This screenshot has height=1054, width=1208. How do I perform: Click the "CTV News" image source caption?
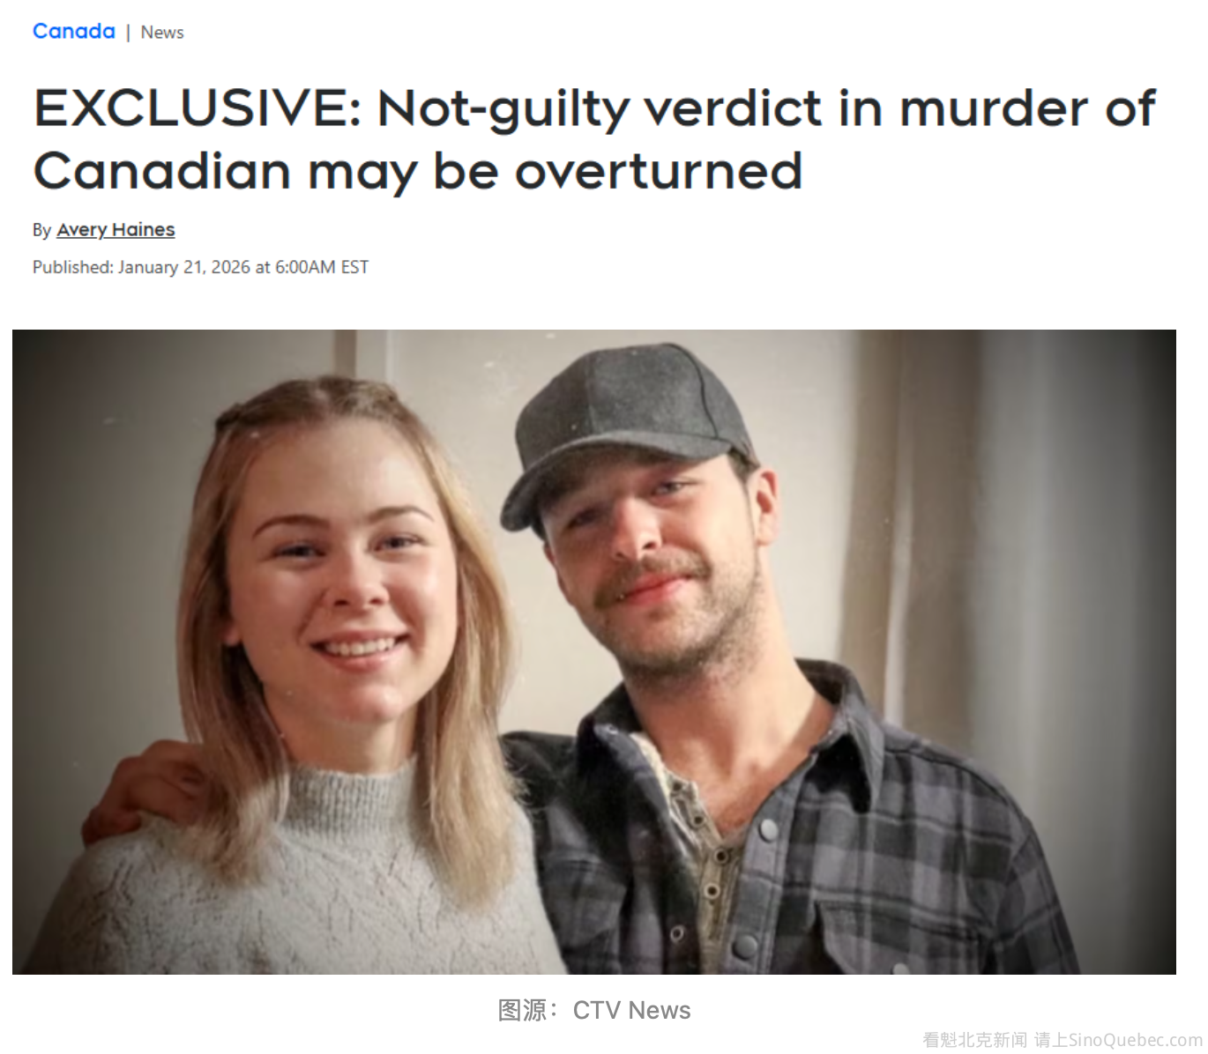(x=631, y=1010)
